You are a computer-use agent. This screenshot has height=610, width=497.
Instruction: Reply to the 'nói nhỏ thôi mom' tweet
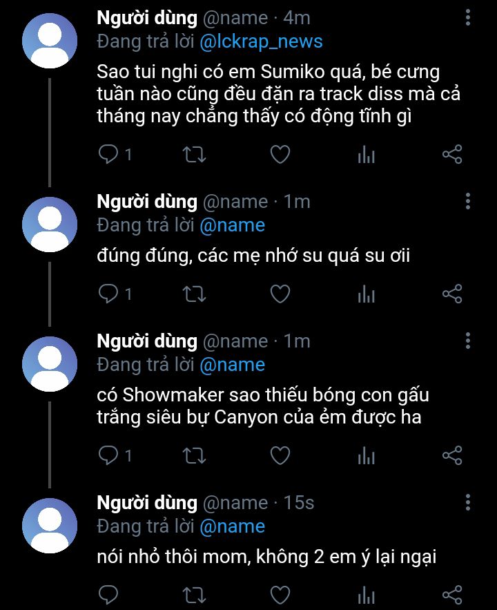[x=108, y=595]
